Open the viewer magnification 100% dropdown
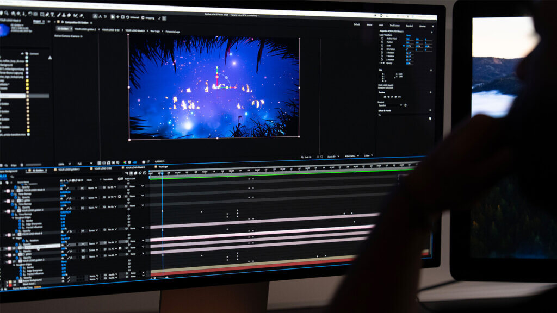This screenshot has height=313, width=557. [x=65, y=164]
